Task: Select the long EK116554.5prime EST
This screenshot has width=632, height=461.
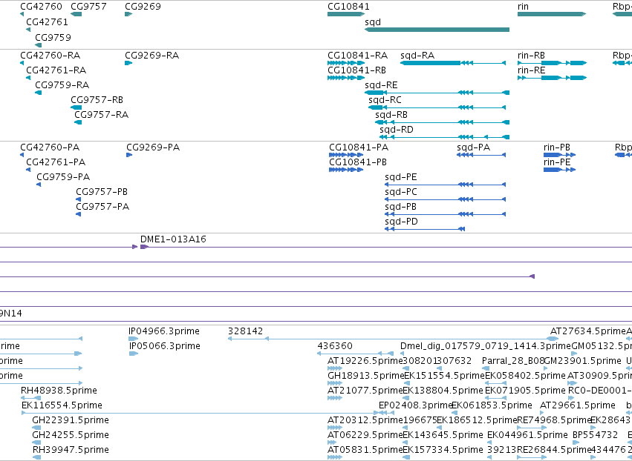Action: click(x=201, y=413)
